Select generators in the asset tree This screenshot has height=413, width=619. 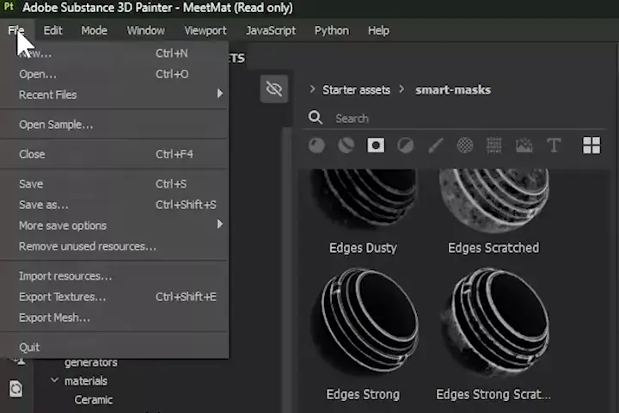pos(91,362)
